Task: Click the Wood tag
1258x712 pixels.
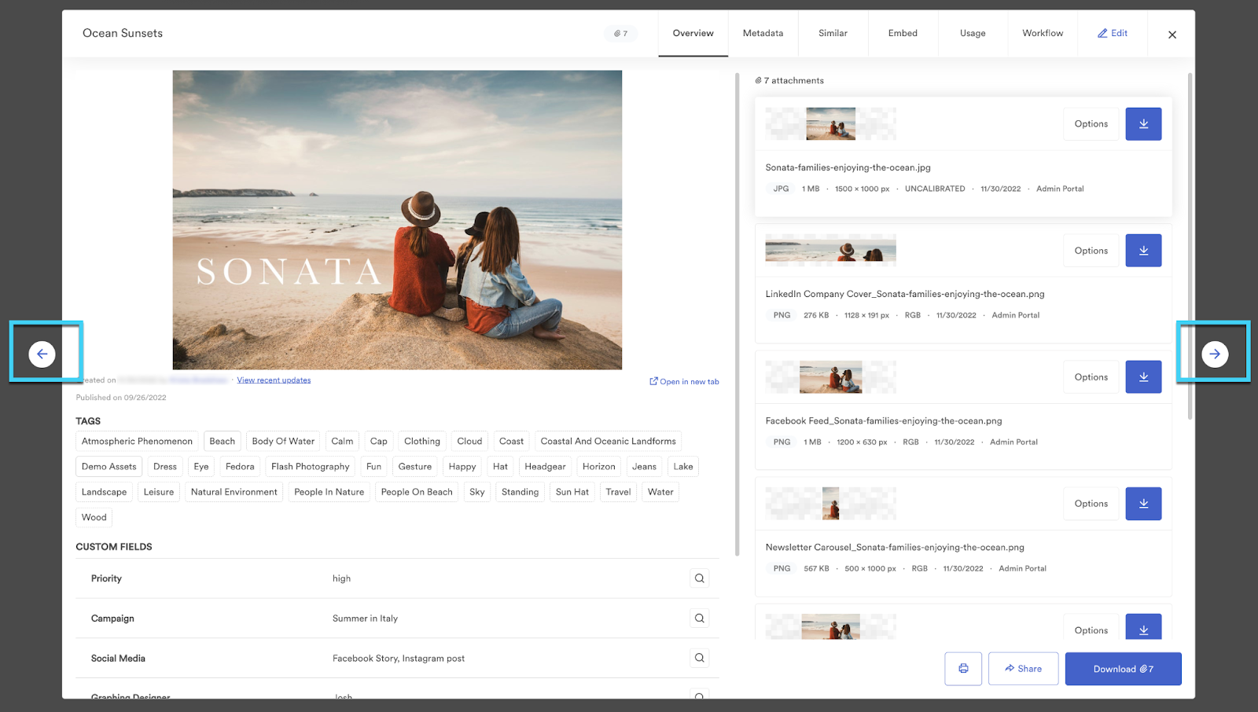Action: click(94, 517)
